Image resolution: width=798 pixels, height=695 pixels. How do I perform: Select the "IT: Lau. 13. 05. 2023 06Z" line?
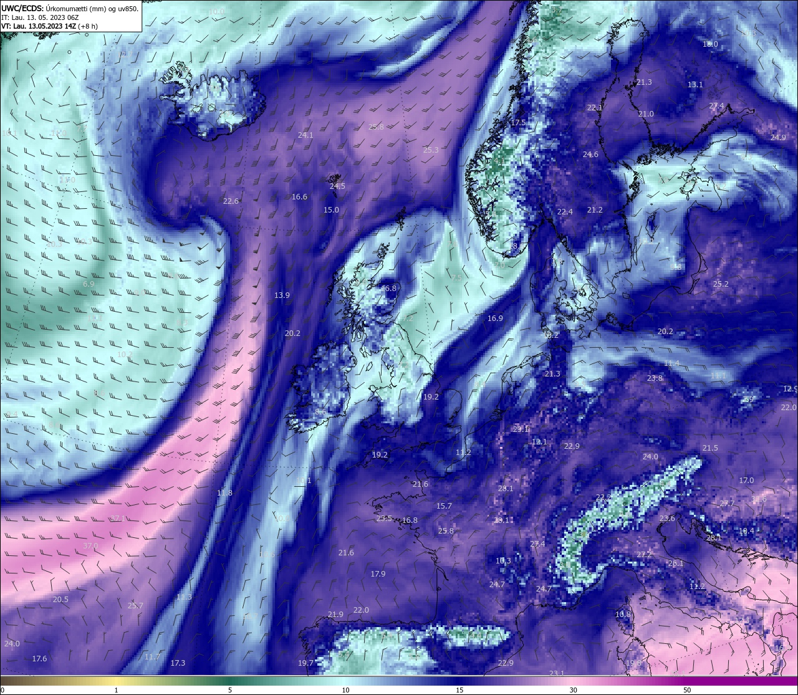(39, 17)
